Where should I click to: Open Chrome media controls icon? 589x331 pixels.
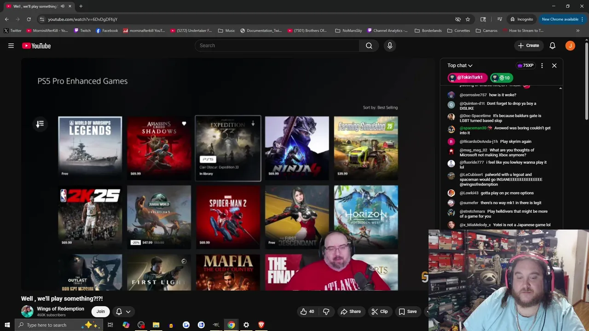click(500, 19)
